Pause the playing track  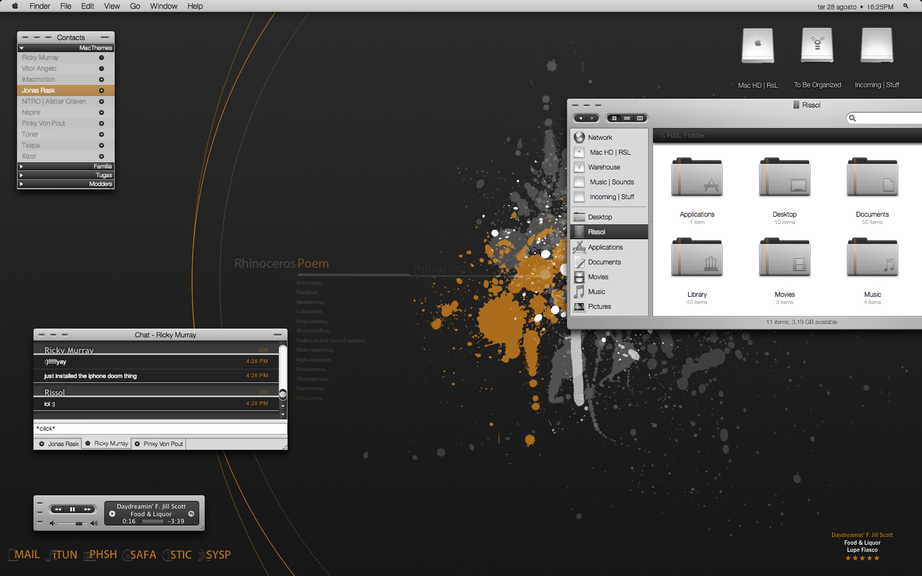(72, 509)
